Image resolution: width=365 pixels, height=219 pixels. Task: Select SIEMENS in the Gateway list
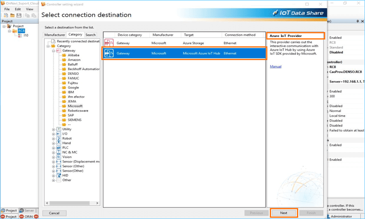[75, 120]
